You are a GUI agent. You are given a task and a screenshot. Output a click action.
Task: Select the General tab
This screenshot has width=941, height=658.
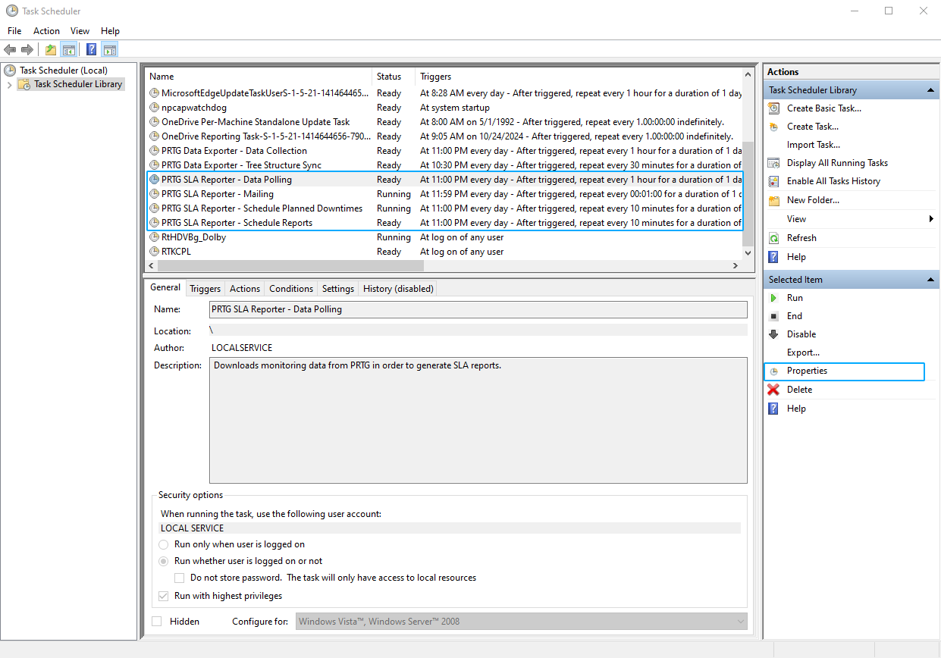tap(165, 287)
